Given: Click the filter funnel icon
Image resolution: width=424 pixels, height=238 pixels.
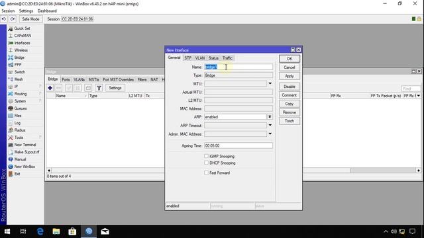Looking at the screenshot, I should [99, 88].
